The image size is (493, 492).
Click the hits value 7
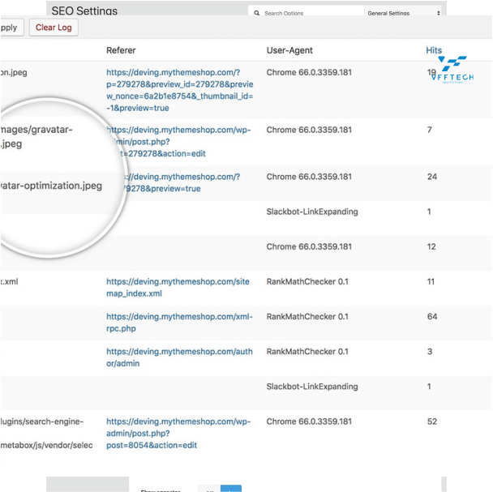point(429,130)
